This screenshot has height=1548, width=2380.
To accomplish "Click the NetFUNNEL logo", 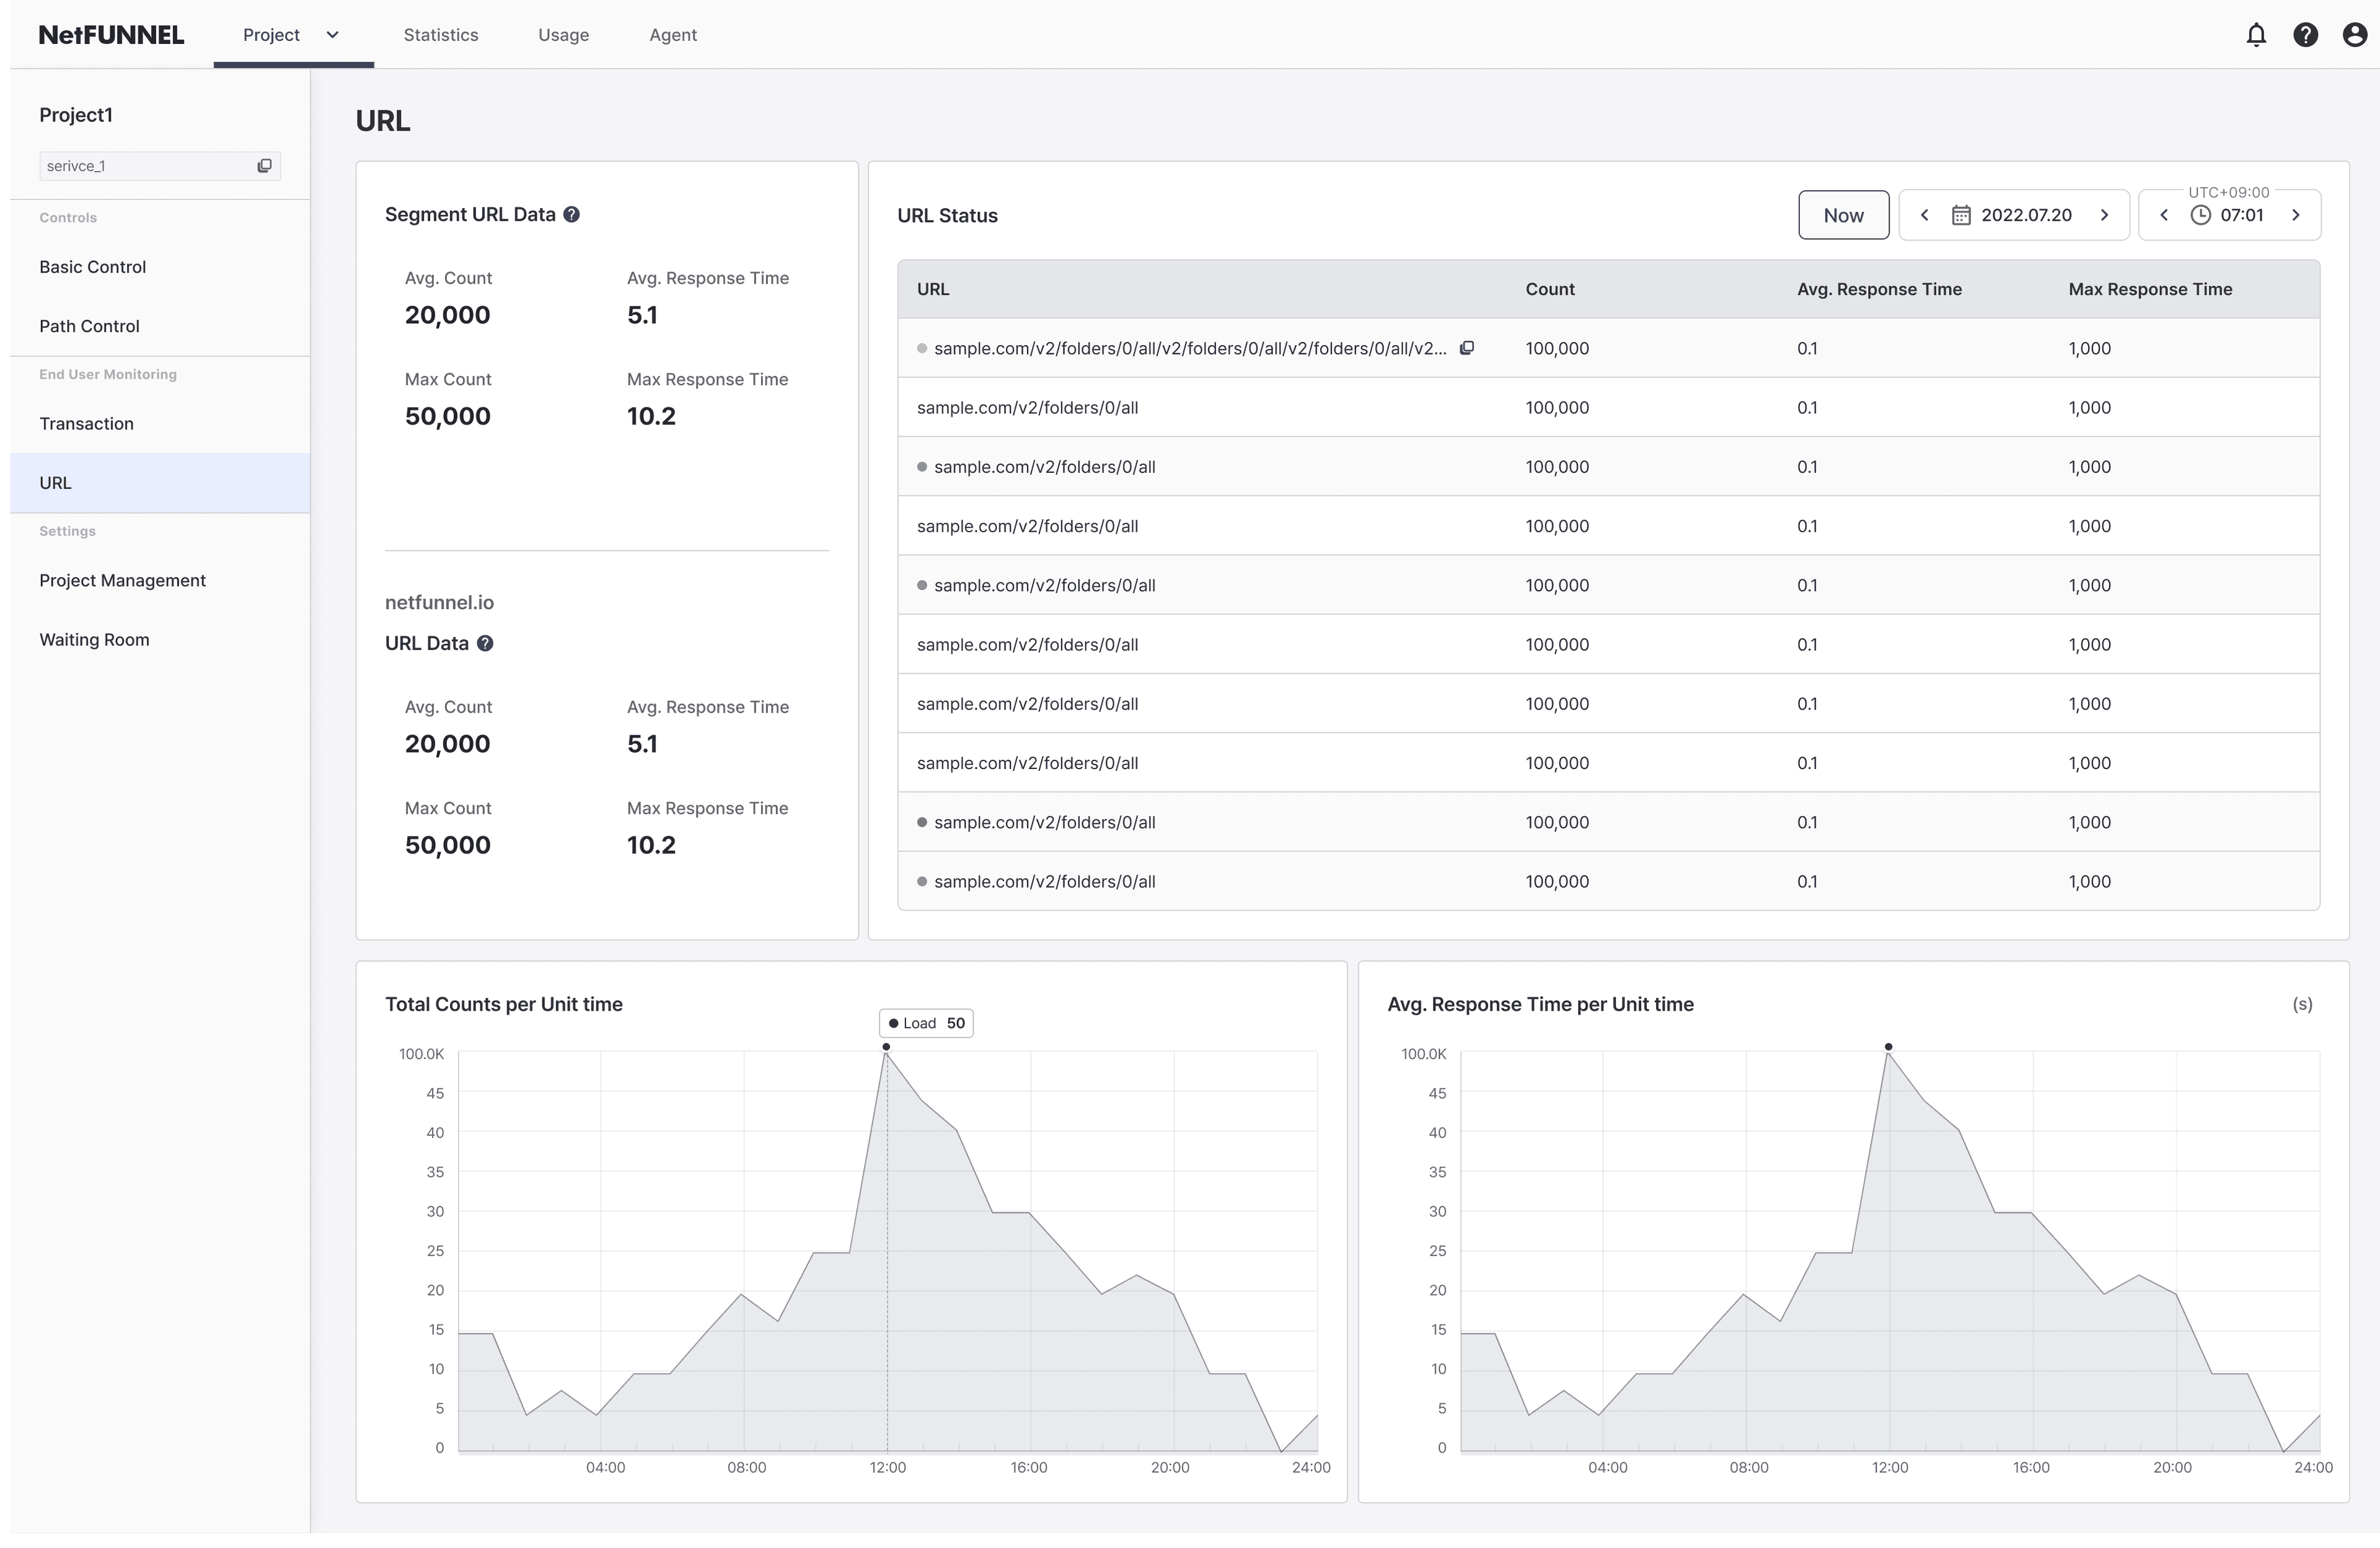I will 112,35.
